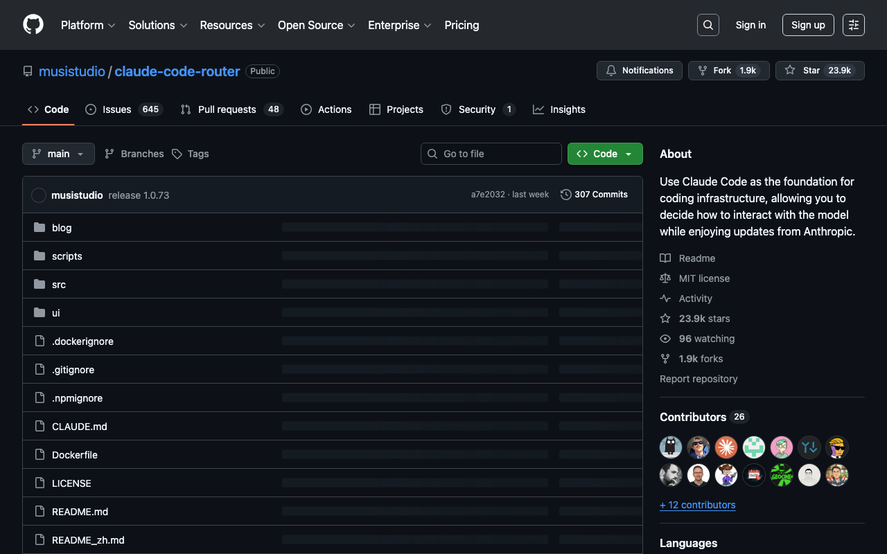This screenshot has width=887, height=554.
Task: Click the Notifications bell button
Action: [639, 71]
